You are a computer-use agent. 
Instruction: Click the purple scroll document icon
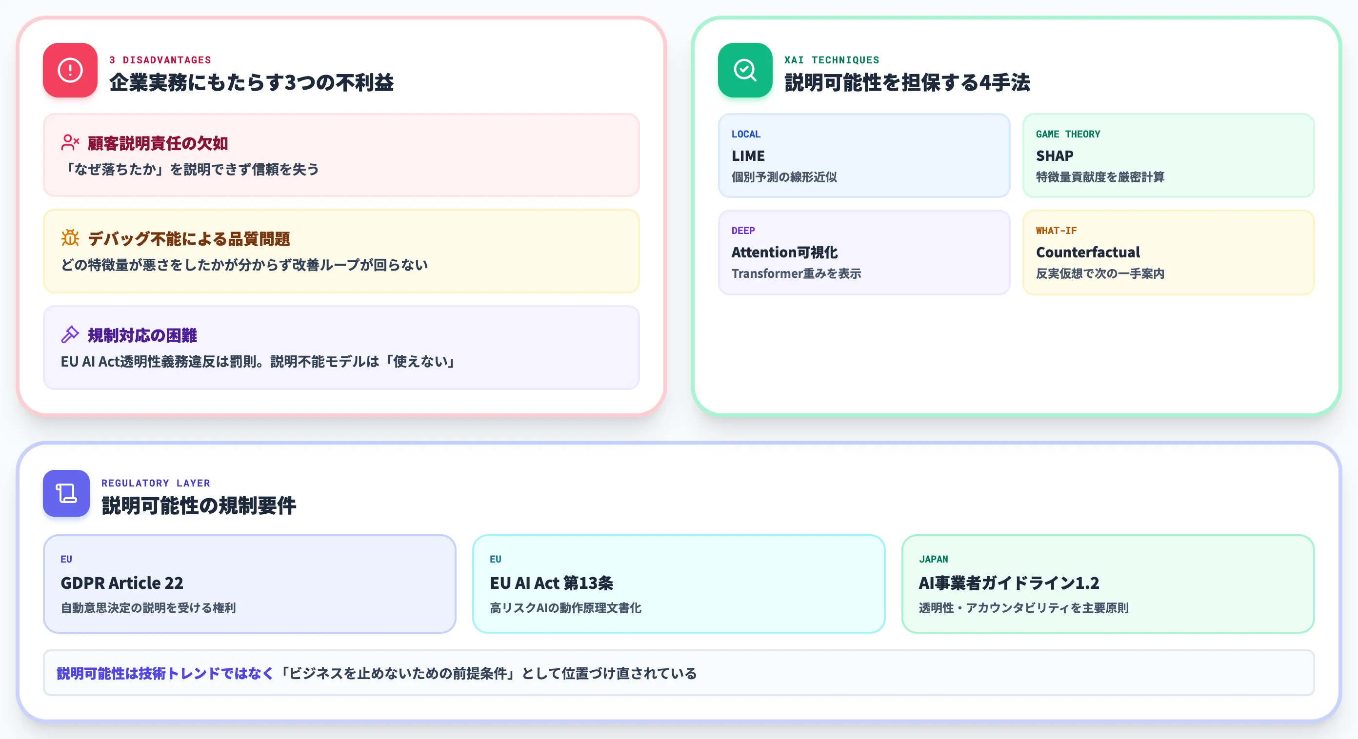tap(66, 493)
